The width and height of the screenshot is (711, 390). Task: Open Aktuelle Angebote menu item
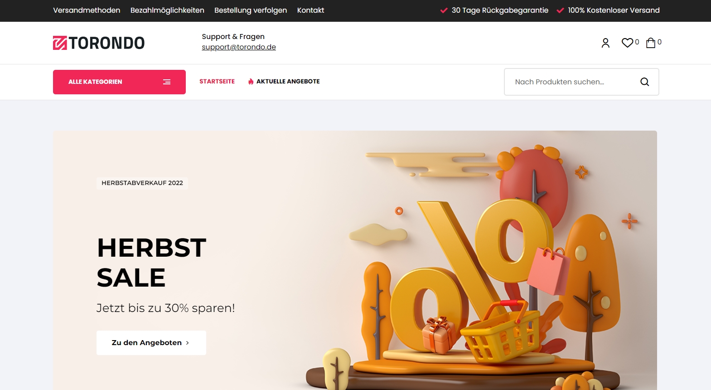point(288,82)
